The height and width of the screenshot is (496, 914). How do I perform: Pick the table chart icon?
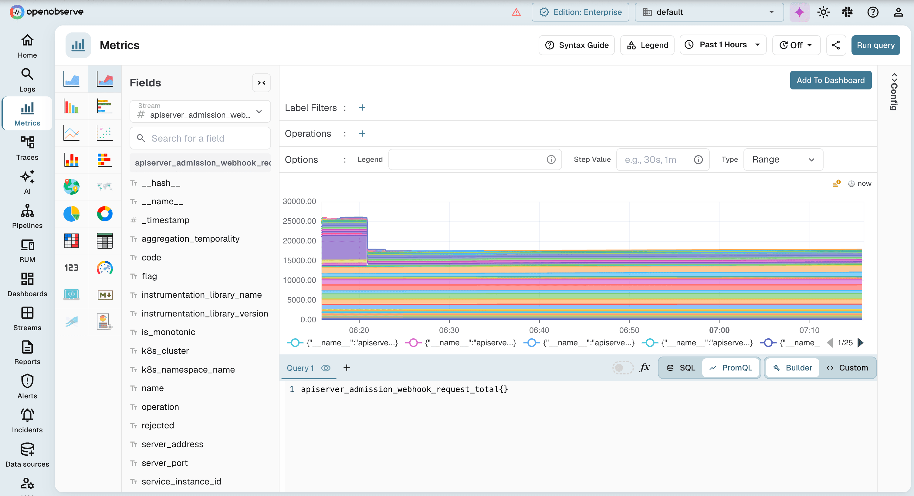click(105, 240)
